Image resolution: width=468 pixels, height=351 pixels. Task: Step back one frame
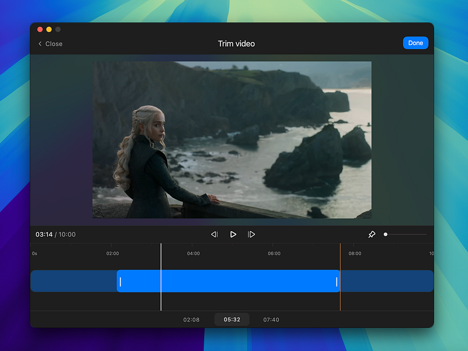point(214,235)
